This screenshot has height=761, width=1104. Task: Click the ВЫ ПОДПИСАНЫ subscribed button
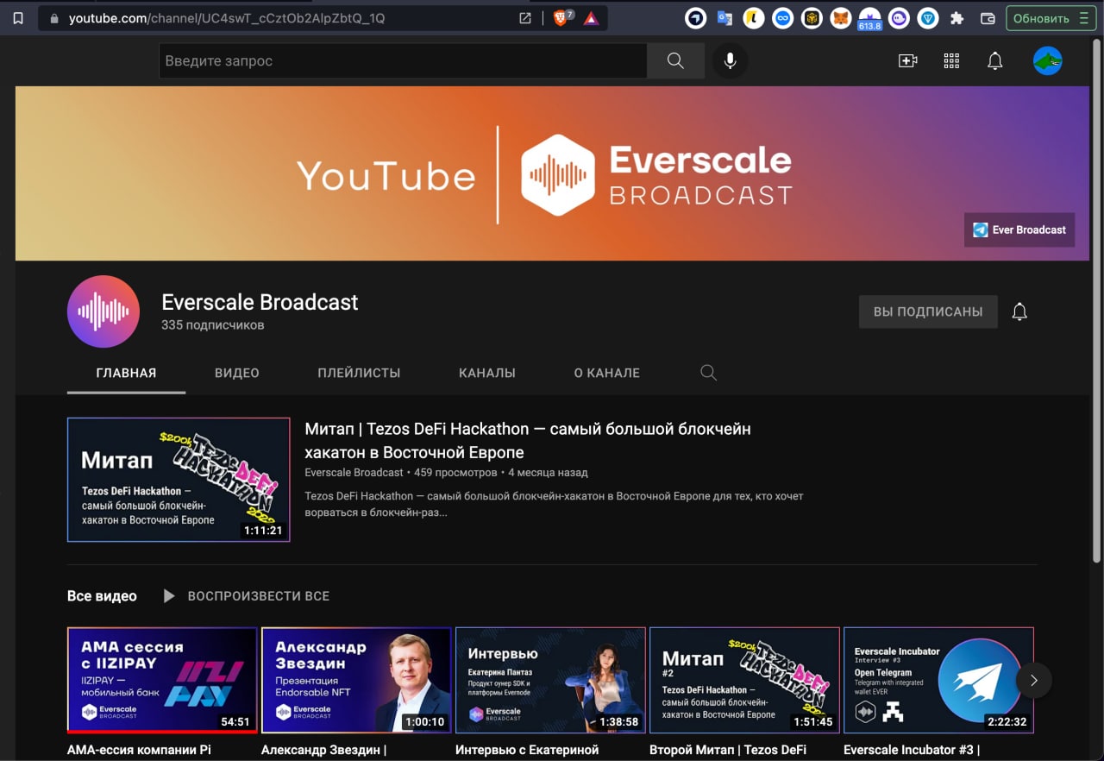(x=927, y=311)
